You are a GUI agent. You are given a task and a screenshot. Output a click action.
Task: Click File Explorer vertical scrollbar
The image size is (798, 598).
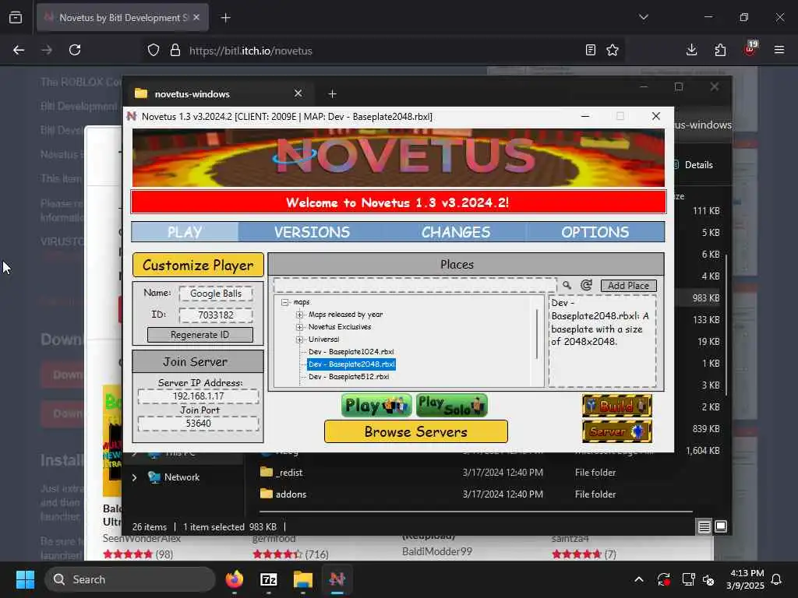click(x=726, y=325)
